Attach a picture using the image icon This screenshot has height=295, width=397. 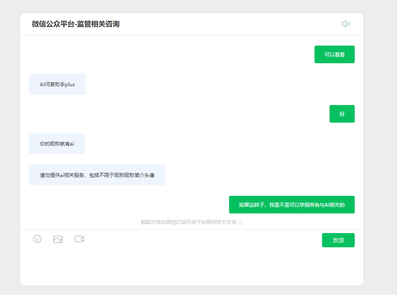58,239
